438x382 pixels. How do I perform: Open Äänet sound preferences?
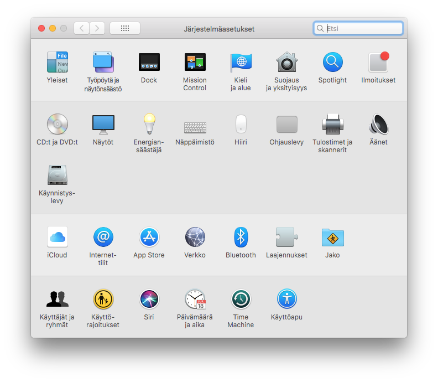[x=378, y=125]
